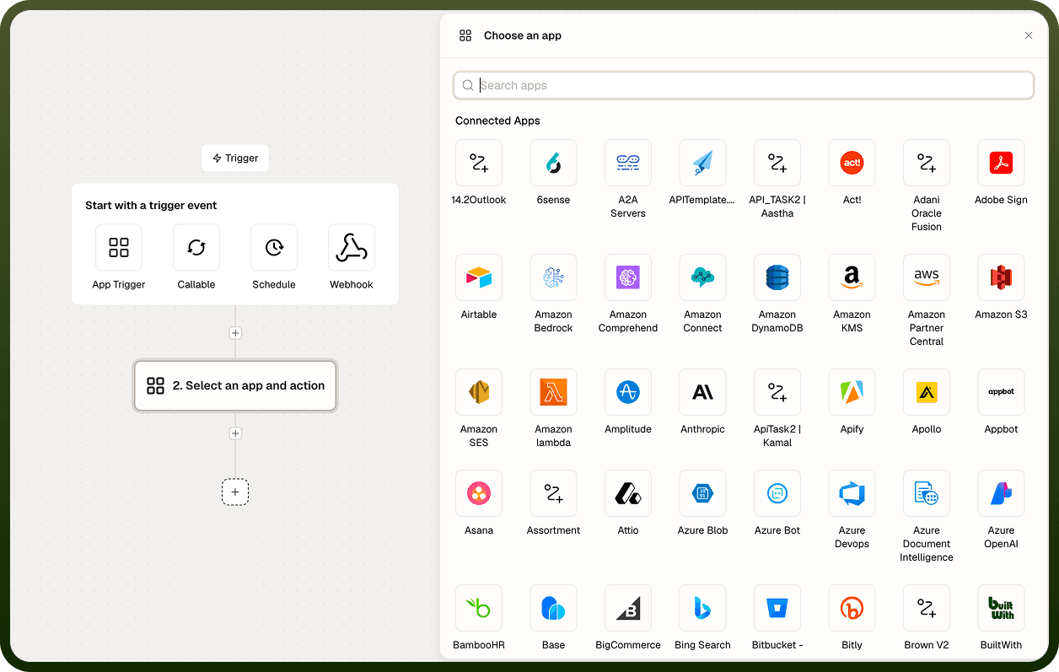Pick the Amplitude app icon
Screen dimensions: 1059x672
[x=628, y=392]
